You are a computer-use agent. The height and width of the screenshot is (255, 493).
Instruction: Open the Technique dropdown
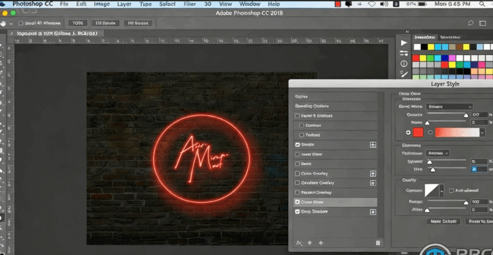(437, 153)
